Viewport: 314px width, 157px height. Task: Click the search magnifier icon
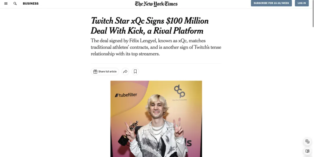tap(15, 3)
